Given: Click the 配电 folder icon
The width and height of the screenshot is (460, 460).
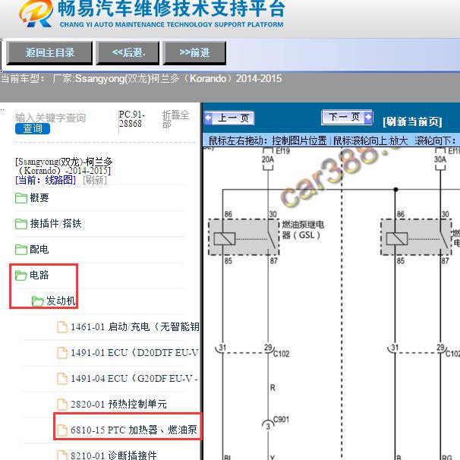Looking at the screenshot, I should (21, 250).
